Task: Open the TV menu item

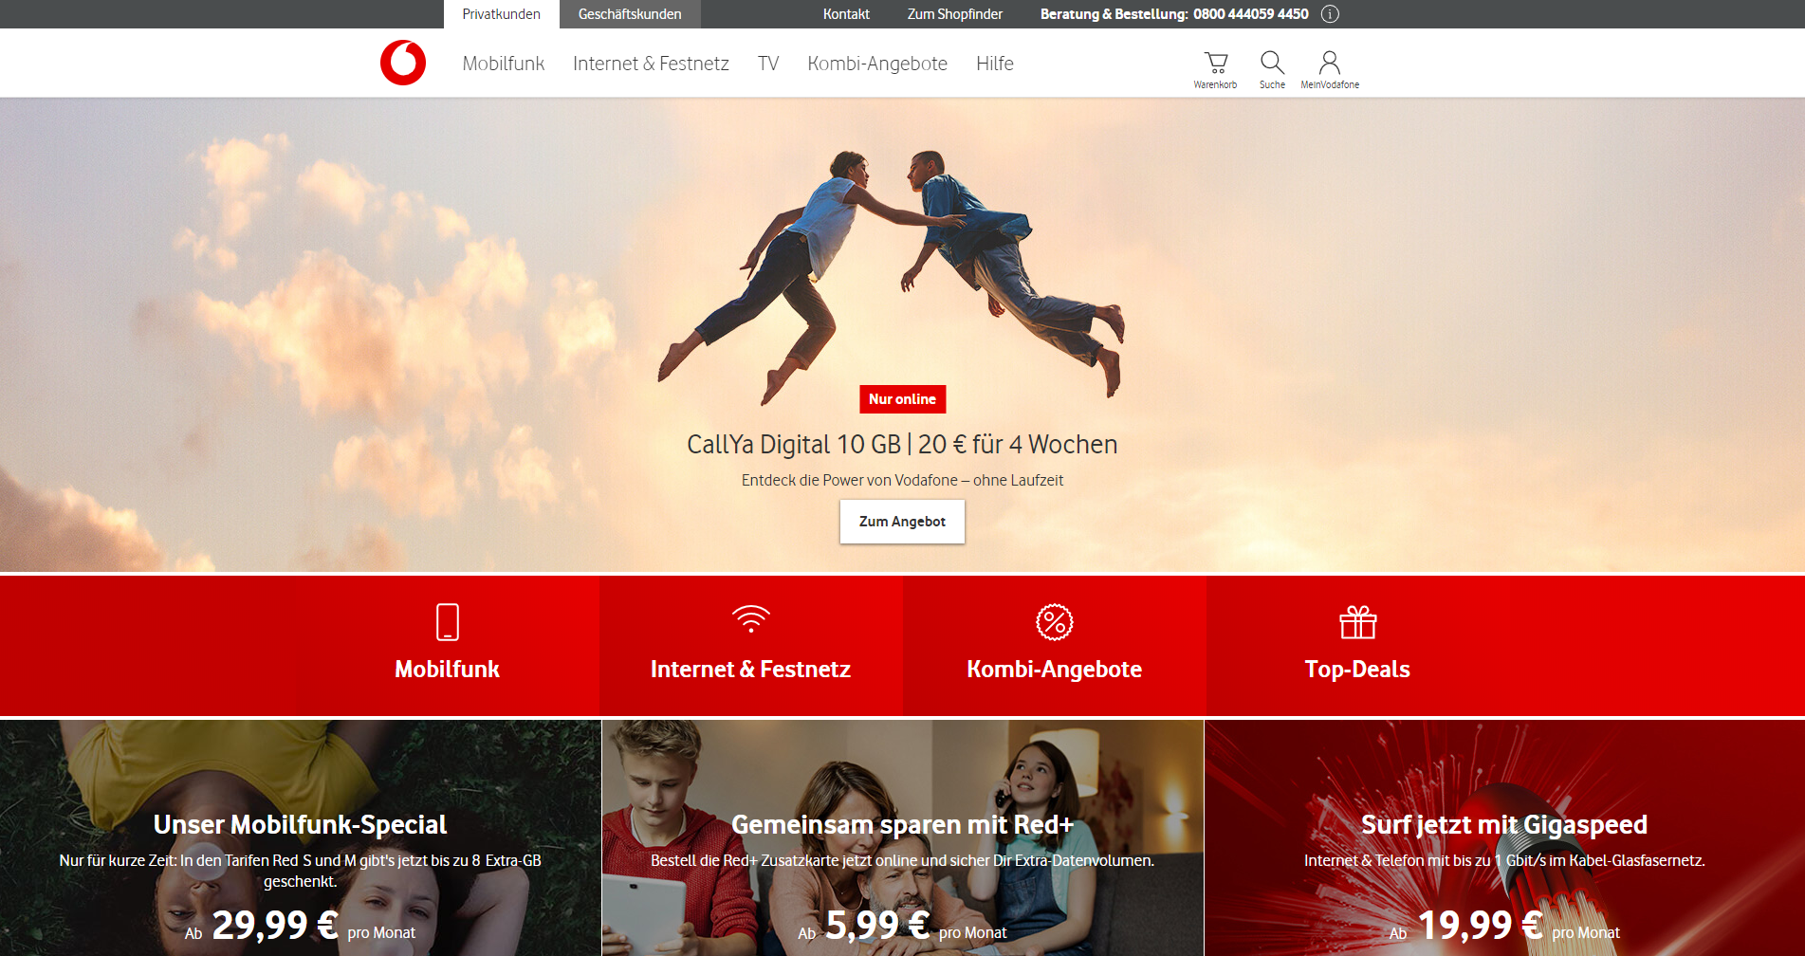Action: tap(768, 64)
